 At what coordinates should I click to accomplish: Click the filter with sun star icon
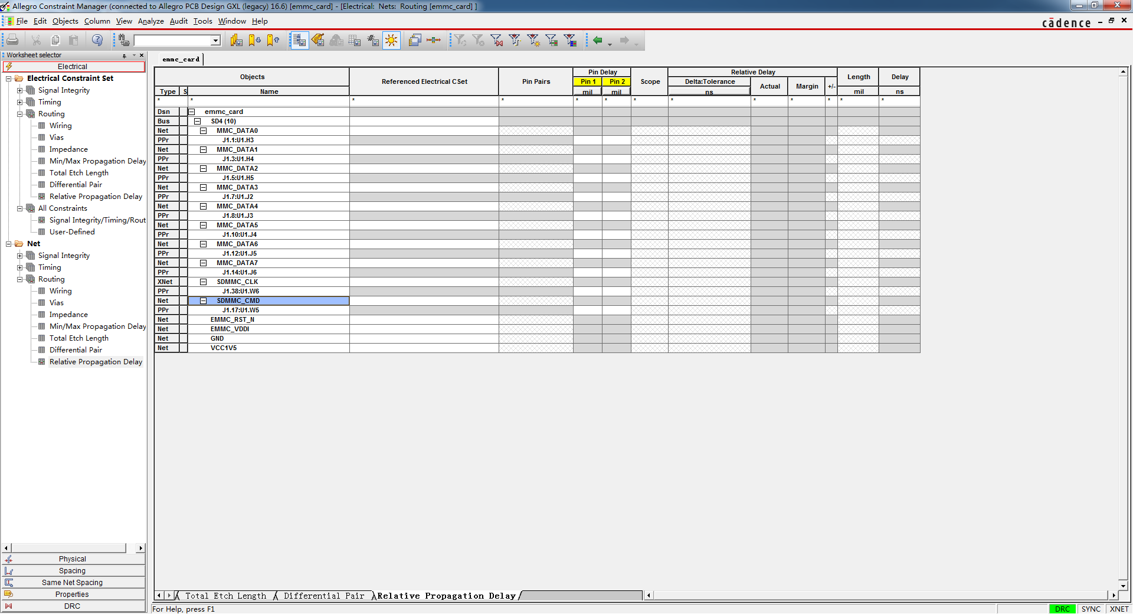[533, 40]
